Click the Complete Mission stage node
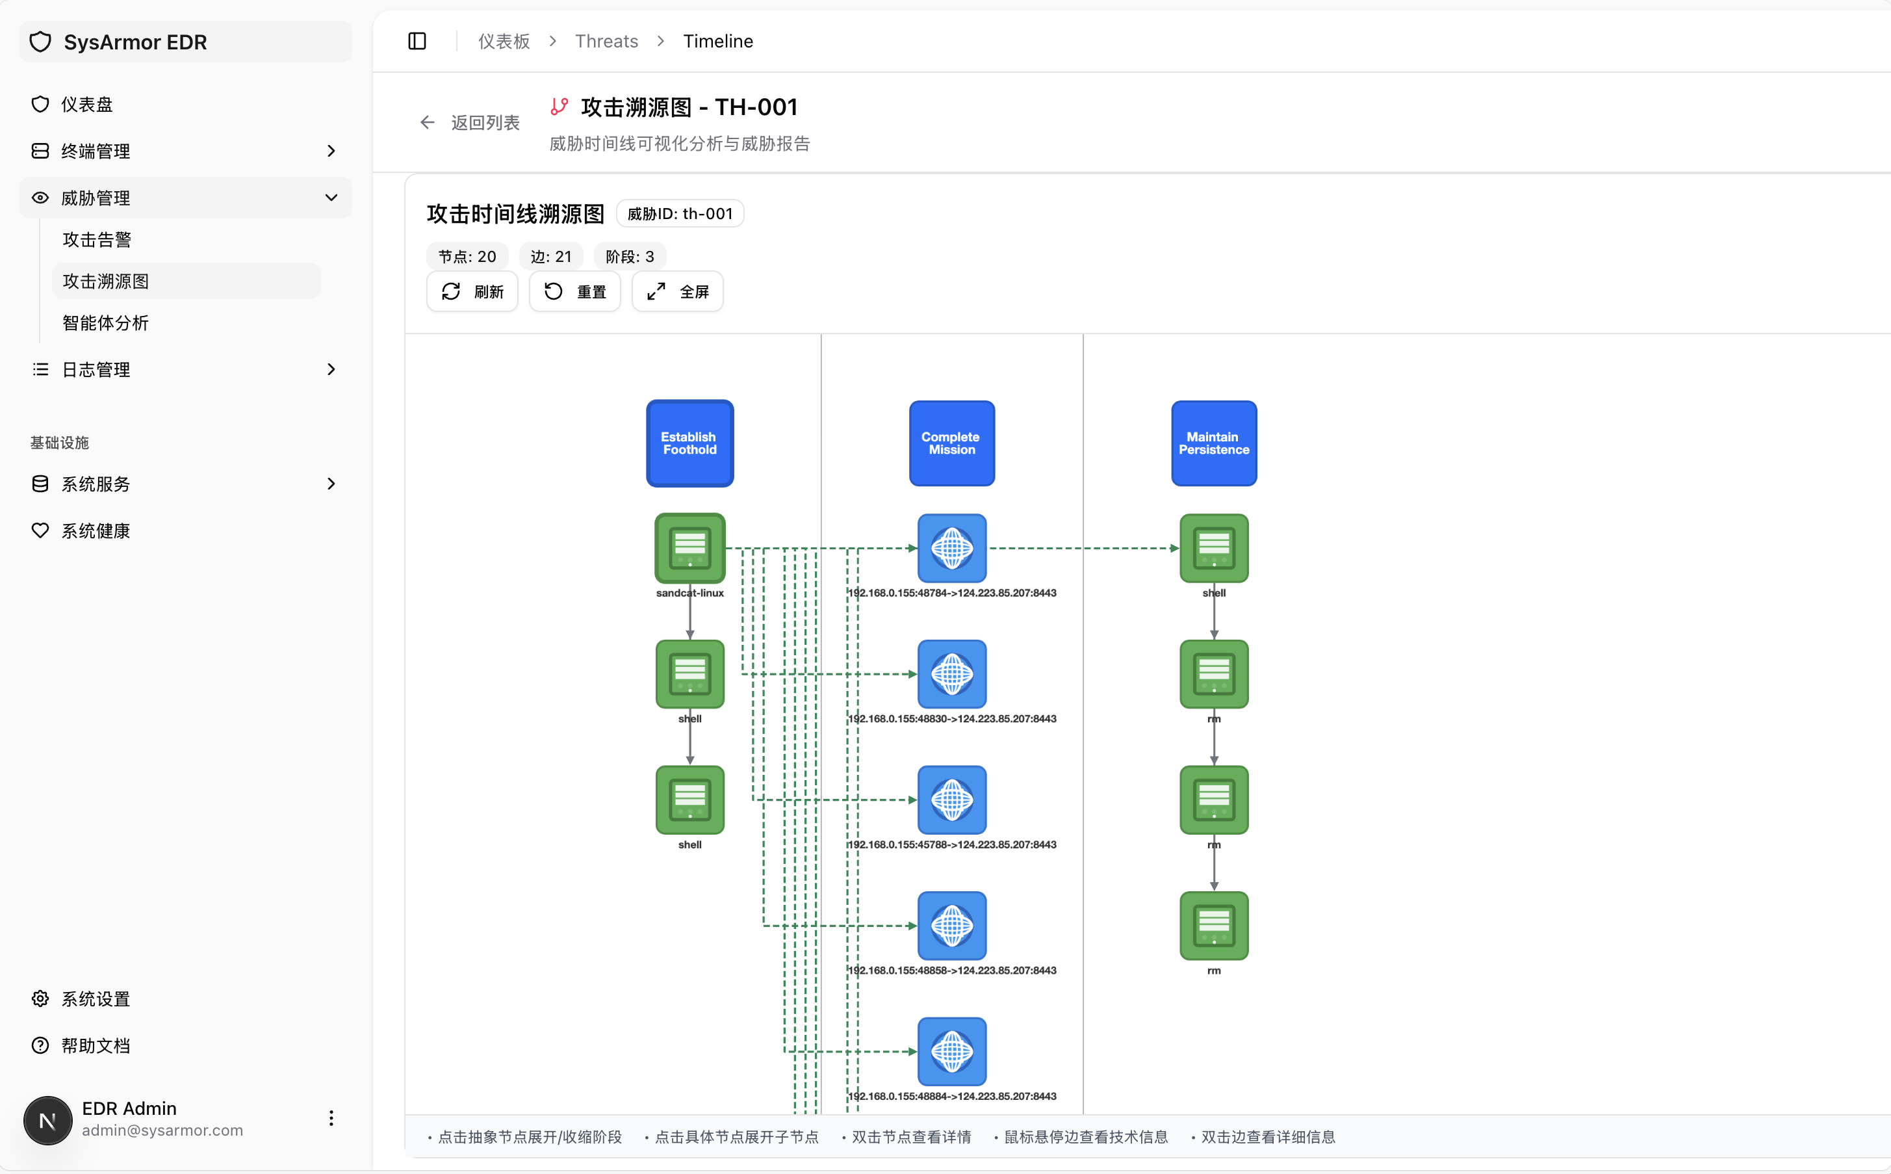This screenshot has height=1174, width=1891. point(951,443)
